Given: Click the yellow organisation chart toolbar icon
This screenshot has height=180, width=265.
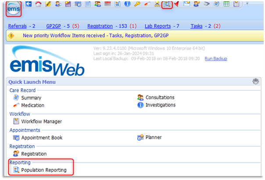Looking at the screenshot, I should pos(157,4).
